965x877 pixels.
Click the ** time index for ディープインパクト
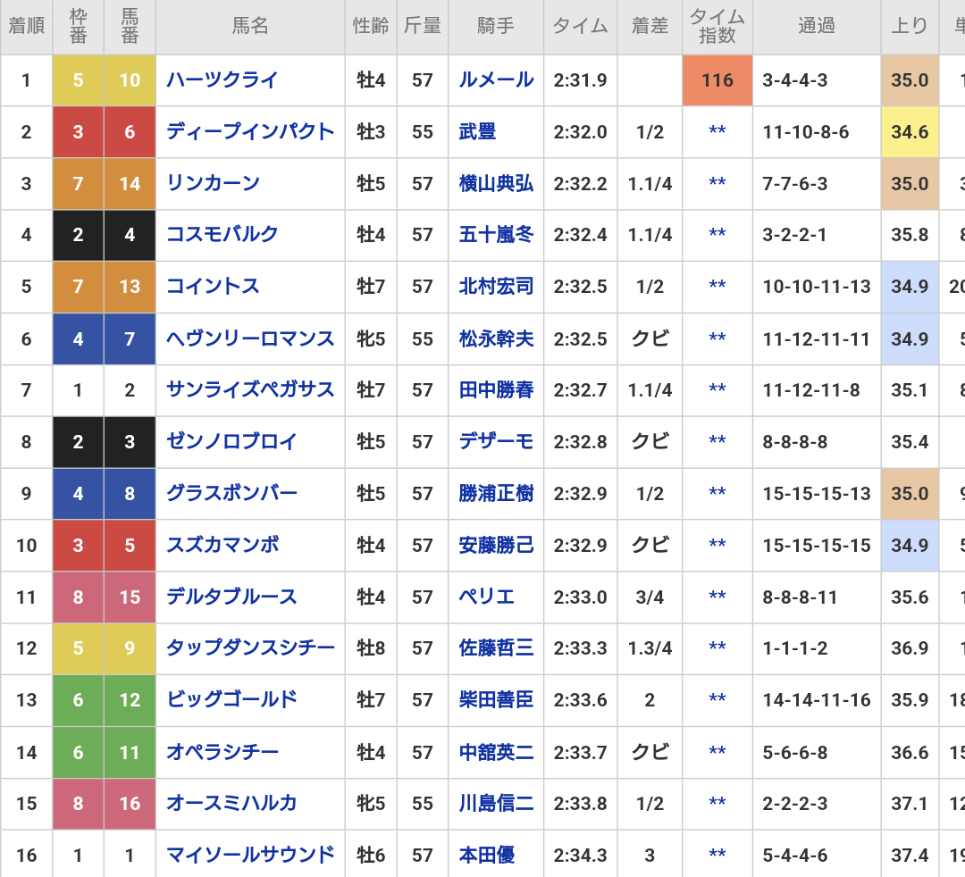(717, 132)
